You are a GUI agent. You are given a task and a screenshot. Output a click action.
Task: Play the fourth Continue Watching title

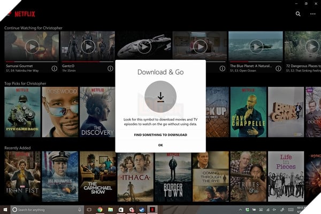click(x=200, y=47)
